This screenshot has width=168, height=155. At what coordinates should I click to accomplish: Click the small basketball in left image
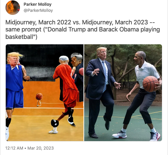[x=39, y=96]
